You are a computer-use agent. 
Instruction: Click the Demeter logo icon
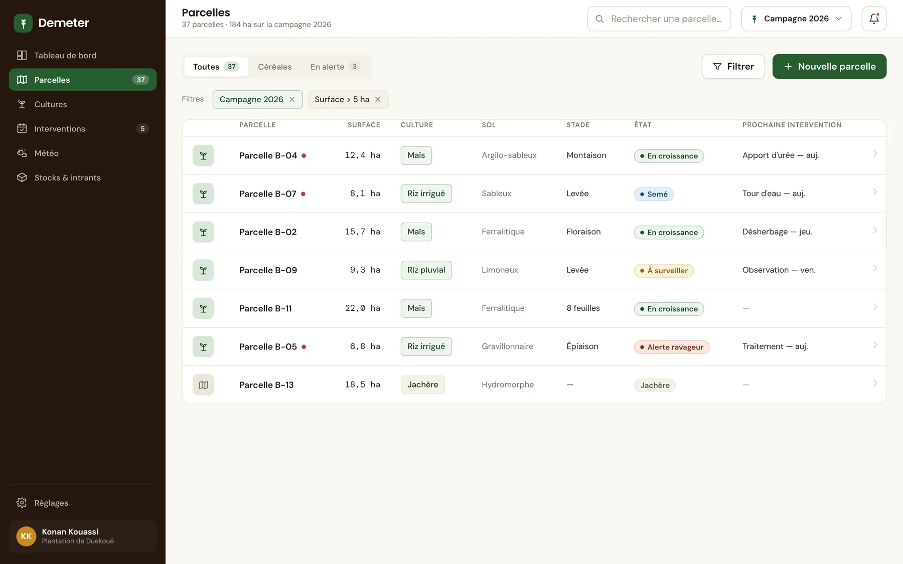pyautogui.click(x=23, y=23)
